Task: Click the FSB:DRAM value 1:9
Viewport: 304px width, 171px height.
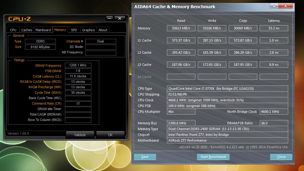Action: coord(78,71)
